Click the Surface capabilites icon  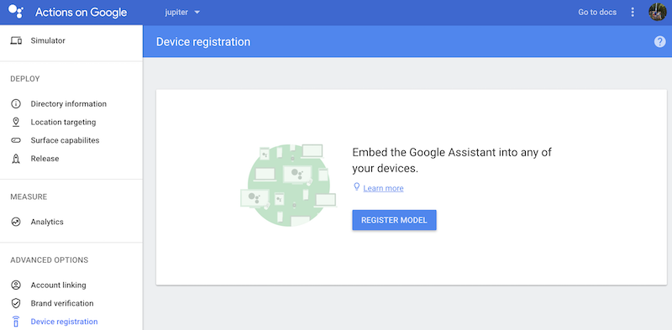point(16,140)
